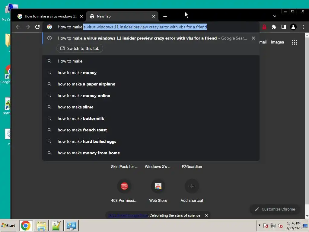Viewport: 309px width, 232px height.
Task: Open the Windows Start menu
Action: pyautogui.click(x=8, y=225)
